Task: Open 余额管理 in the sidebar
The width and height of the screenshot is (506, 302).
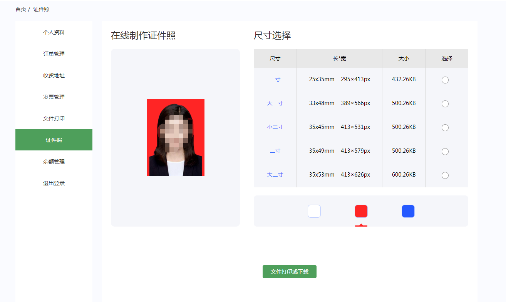Action: click(x=54, y=162)
